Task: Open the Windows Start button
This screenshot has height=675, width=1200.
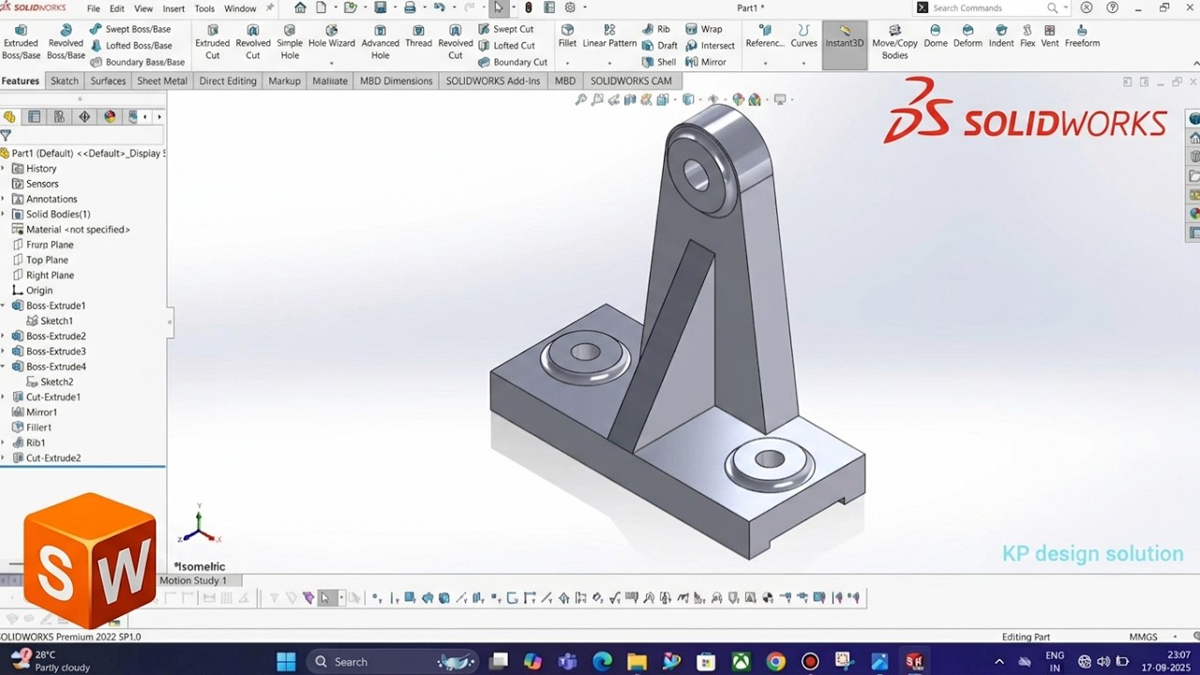Action: 286,662
